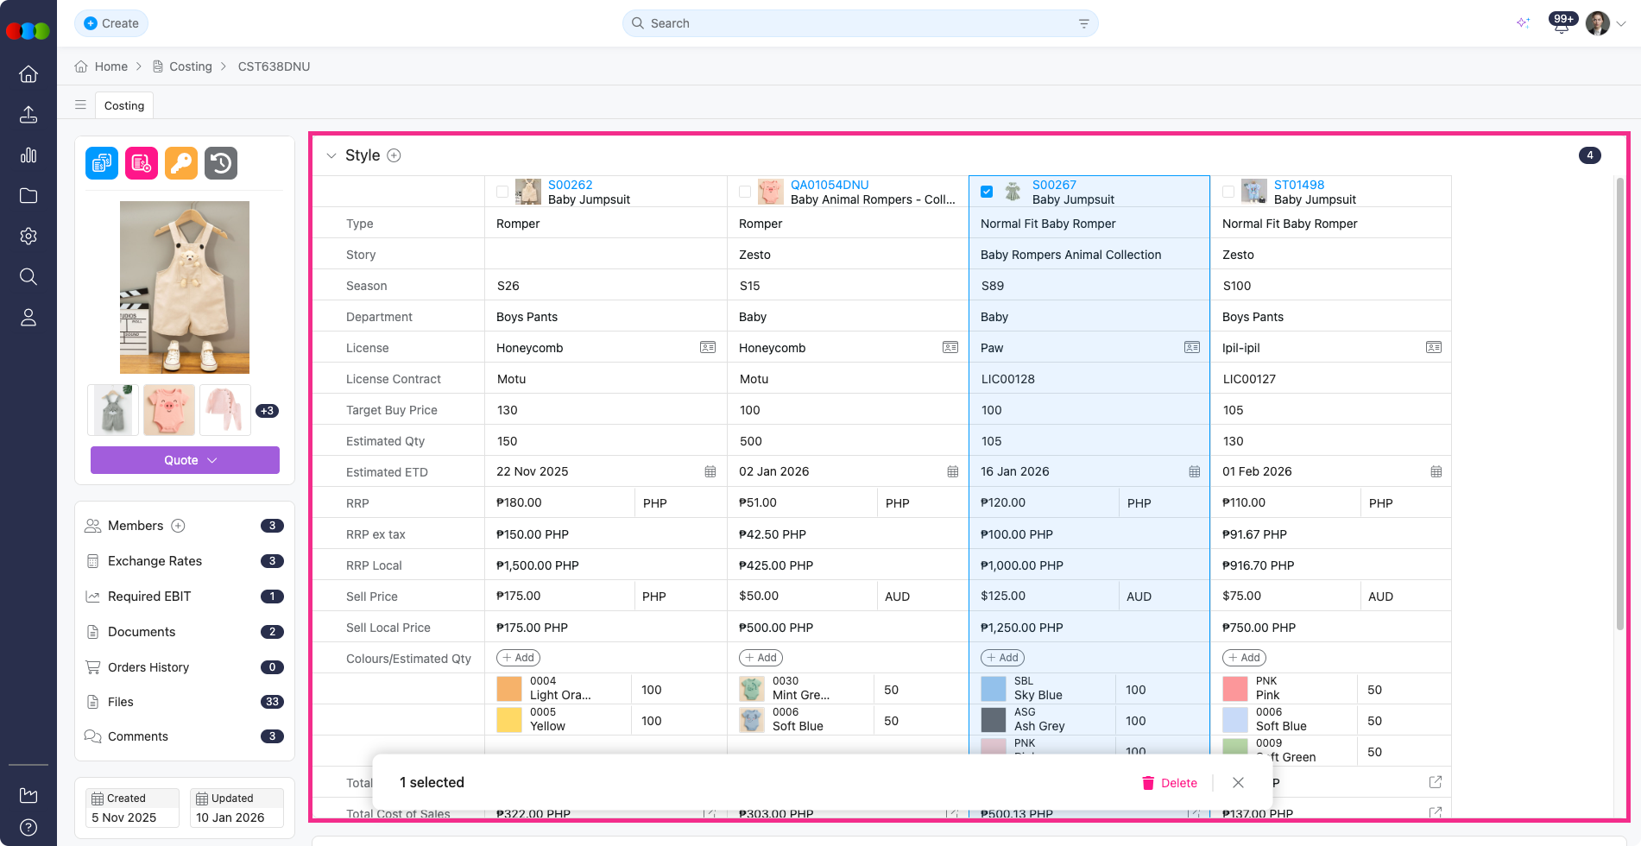Screen dimensions: 1641x846
Task: Expand the Quote dropdown button
Action: [x=185, y=460]
